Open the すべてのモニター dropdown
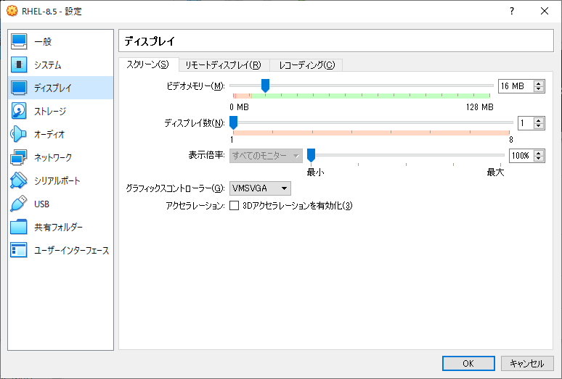This screenshot has height=379, width=562. [x=266, y=156]
